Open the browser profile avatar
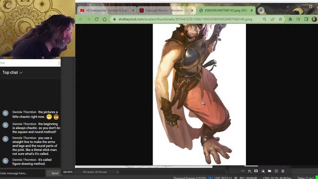This screenshot has width=318, height=179. [314, 19]
